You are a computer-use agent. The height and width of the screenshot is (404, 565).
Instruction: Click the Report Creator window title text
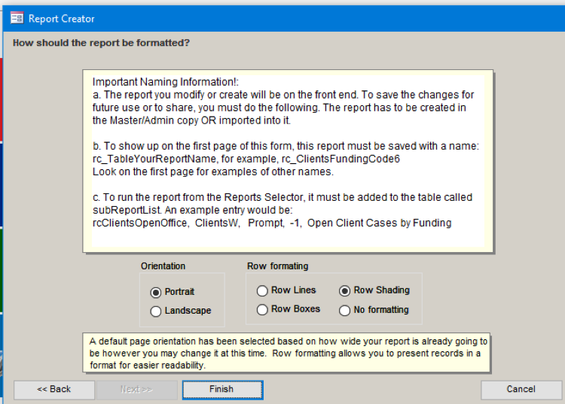[62, 19]
